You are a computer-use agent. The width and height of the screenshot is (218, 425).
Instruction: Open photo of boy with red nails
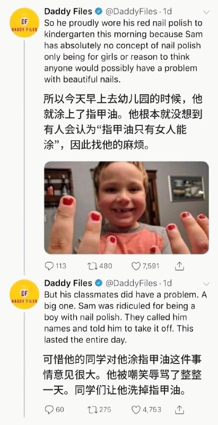coord(126,208)
